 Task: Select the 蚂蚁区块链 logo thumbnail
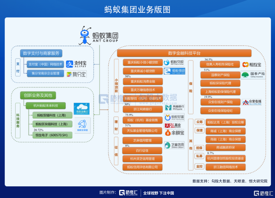point(82,125)
